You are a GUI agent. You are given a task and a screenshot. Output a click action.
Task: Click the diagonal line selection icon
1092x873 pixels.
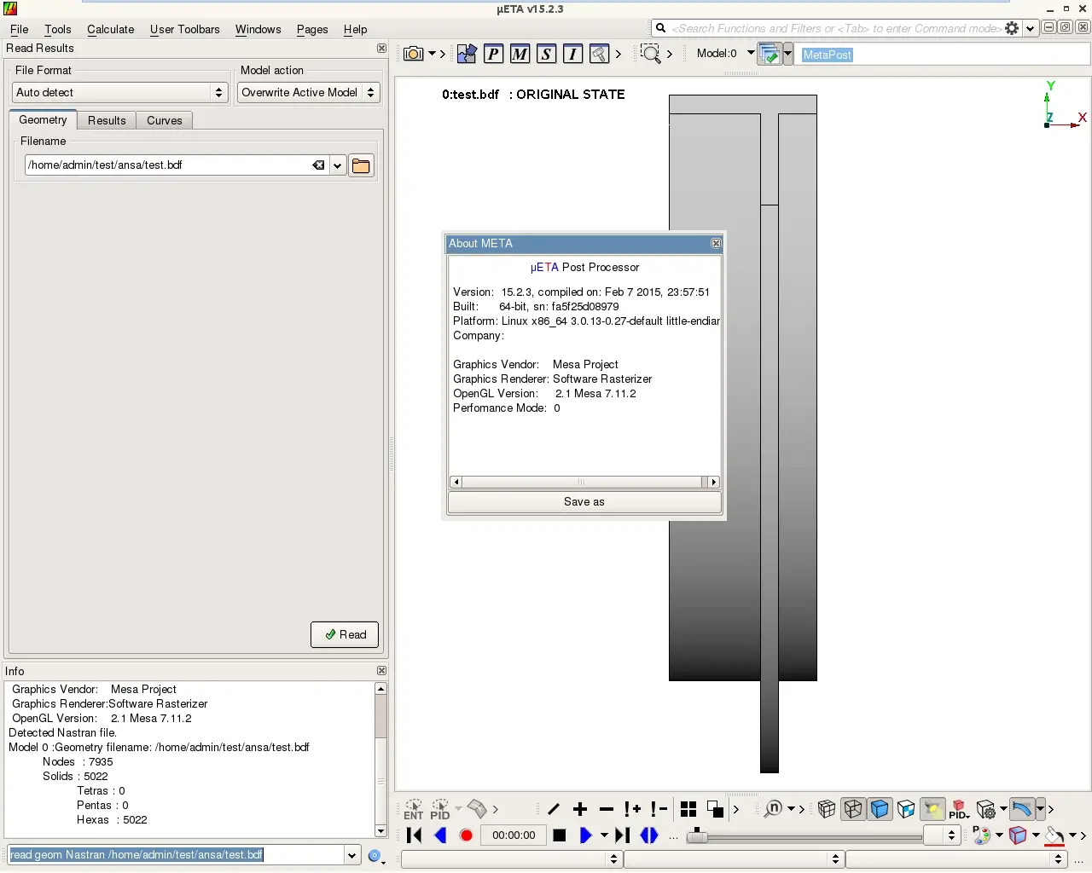554,809
